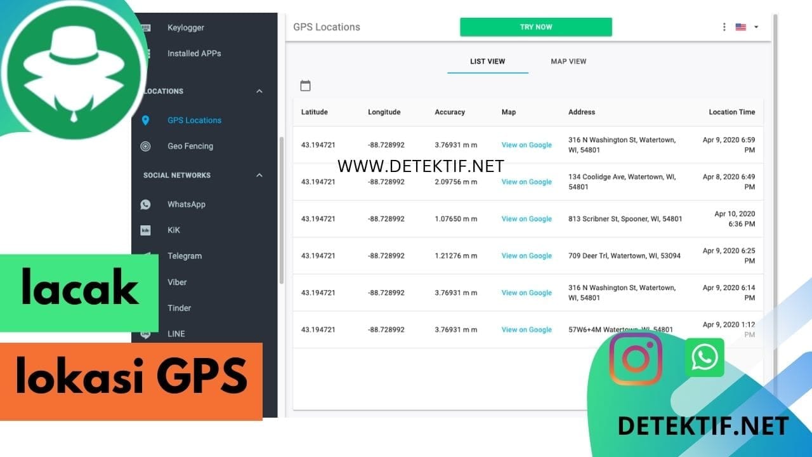Collapse the Locations sidebar section
This screenshot has height=457, width=812.
click(x=259, y=91)
